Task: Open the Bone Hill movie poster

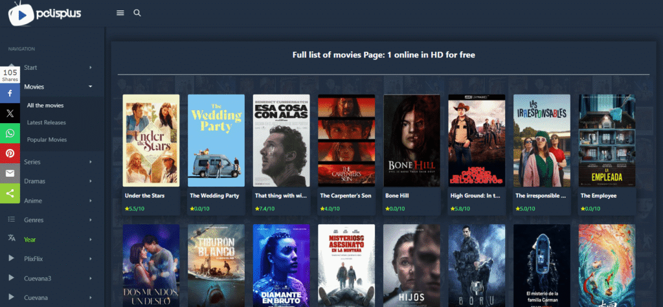Action: coord(412,140)
